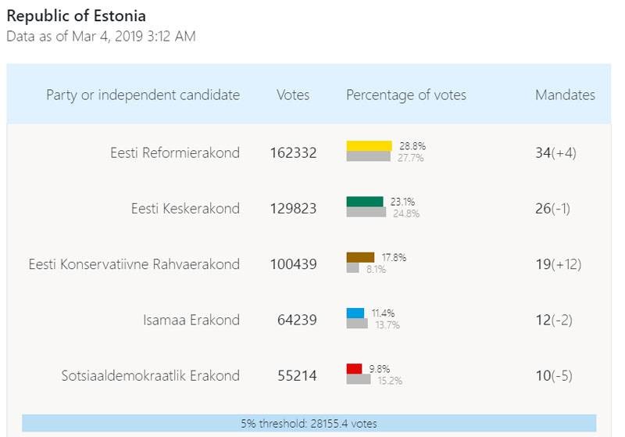Select the Eesti Keskerakond party name
This screenshot has width=625, height=437.
[x=185, y=209]
